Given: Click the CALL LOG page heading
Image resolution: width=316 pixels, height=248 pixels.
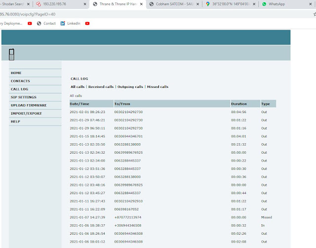Looking at the screenshot, I should pos(79,79).
